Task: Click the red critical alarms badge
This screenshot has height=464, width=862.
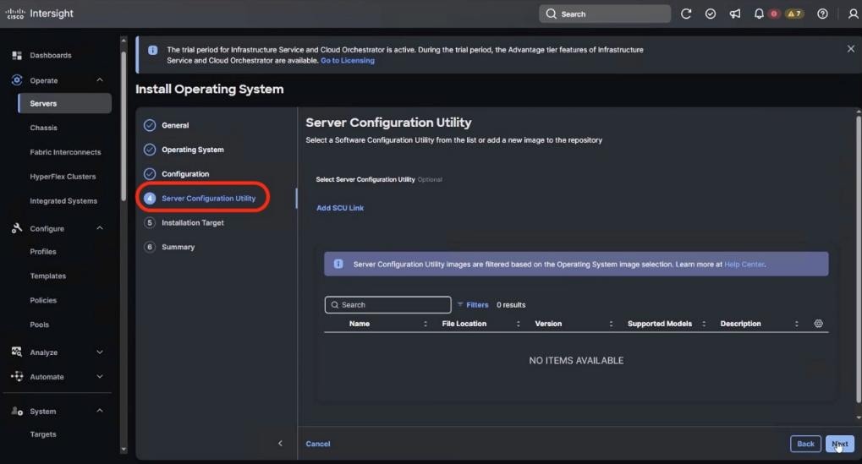Action: (x=774, y=14)
